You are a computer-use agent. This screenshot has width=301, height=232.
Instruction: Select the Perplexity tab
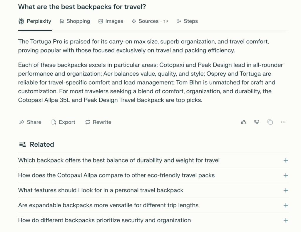[x=35, y=21]
